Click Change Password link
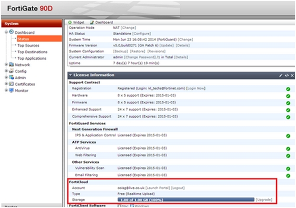The height and width of the screenshot is (208, 296). coord(140,57)
